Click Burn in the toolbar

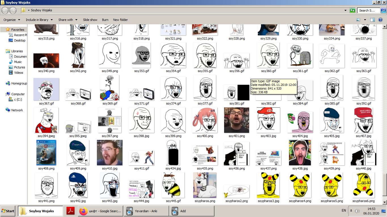[x=105, y=20]
